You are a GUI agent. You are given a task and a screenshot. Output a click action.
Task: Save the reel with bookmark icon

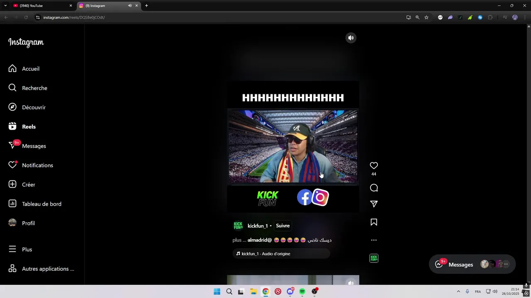pos(374,222)
